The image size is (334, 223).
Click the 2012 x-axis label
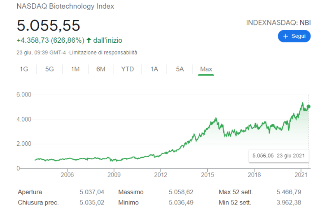click(161, 175)
